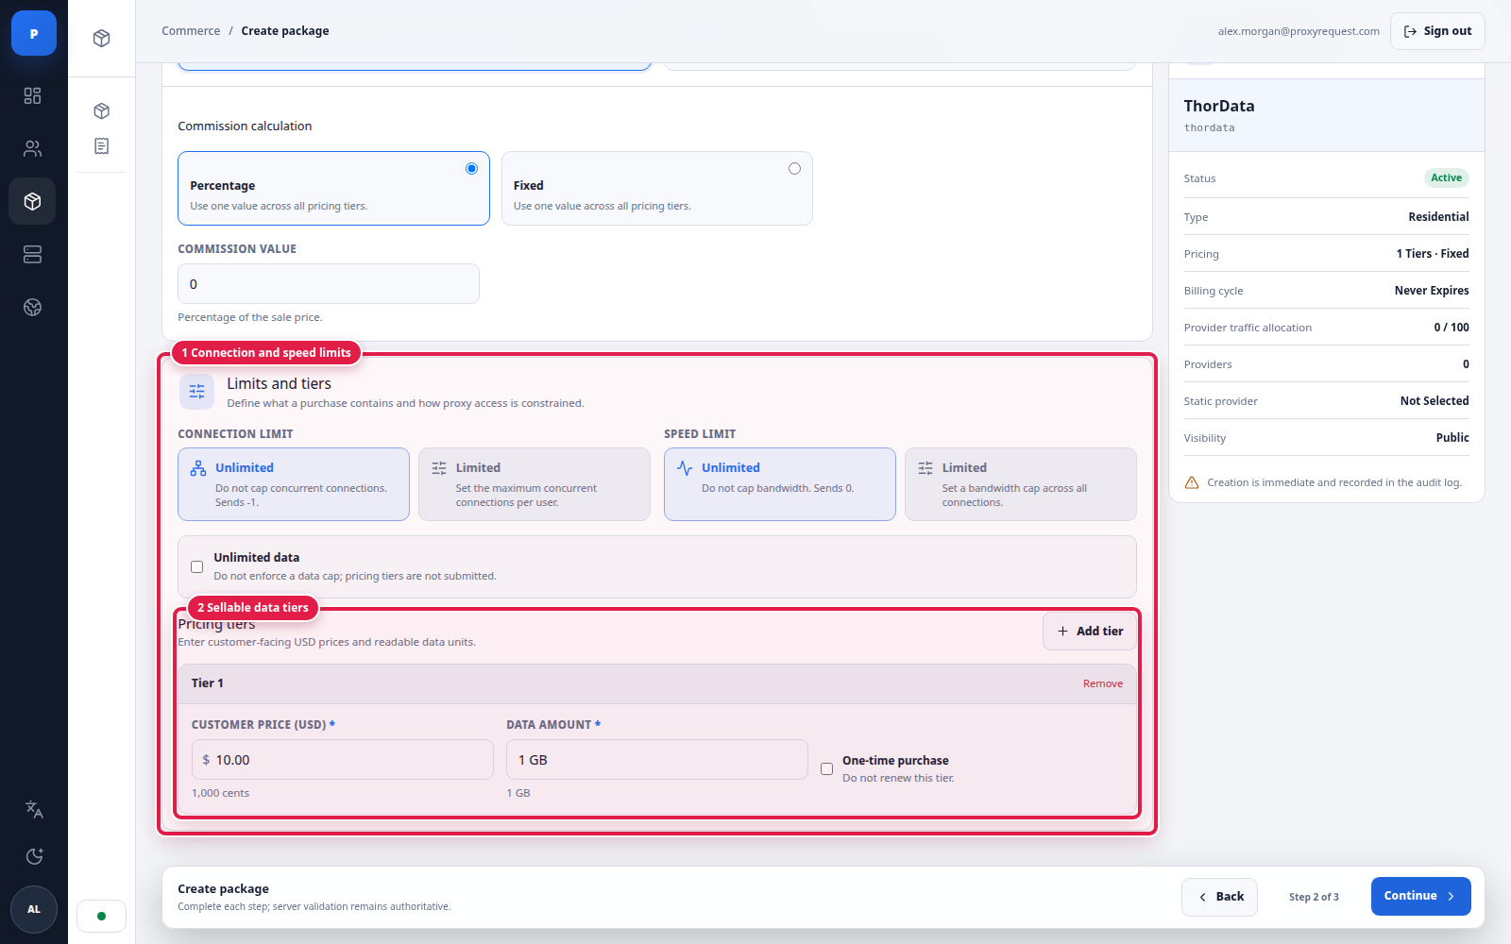
Task: Click the warning triangle beside the audit log note
Action: click(1192, 482)
